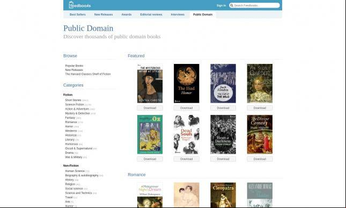Browse the Westerns category
The height and width of the screenshot is (208, 346).
tap(71, 131)
